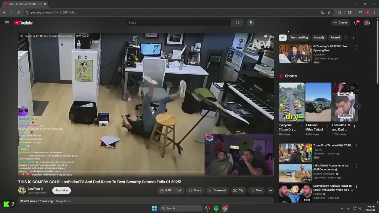Open the LosPlug channel avatar
Image resolution: width=379 pixels, height=213 pixels.
(22, 190)
